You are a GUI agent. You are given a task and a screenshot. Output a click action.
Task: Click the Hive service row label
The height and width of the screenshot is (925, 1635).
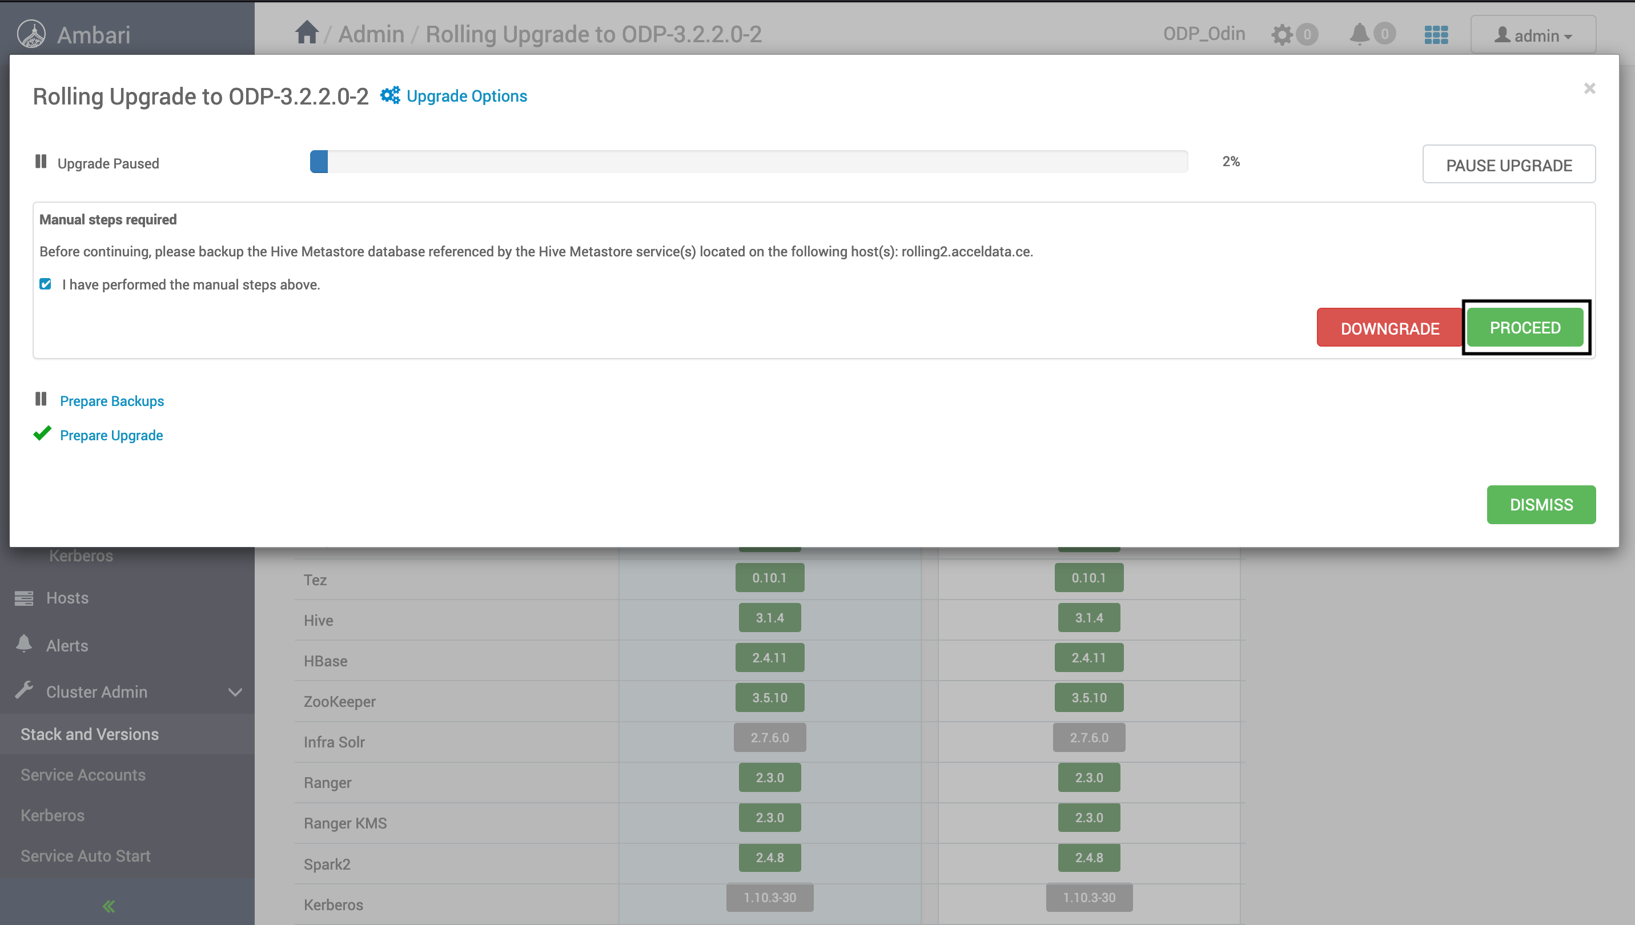pos(318,620)
